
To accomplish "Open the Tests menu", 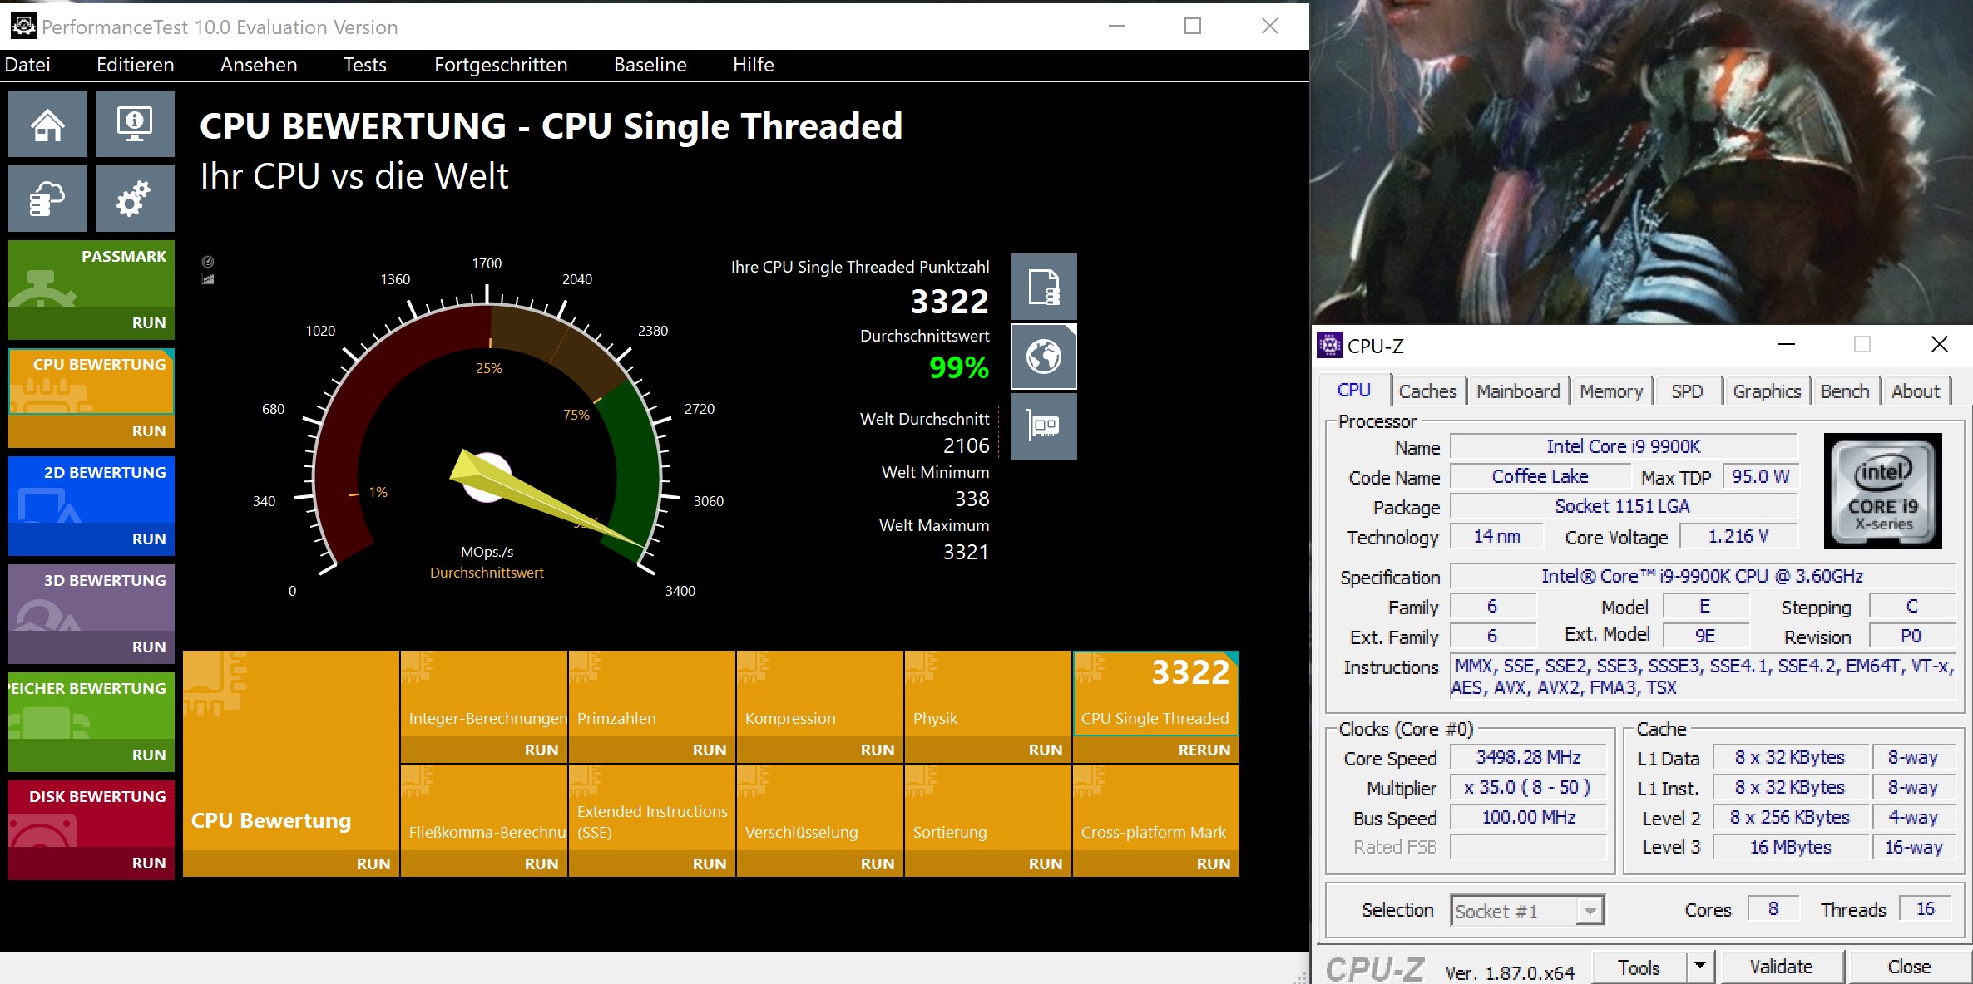I will (x=365, y=65).
